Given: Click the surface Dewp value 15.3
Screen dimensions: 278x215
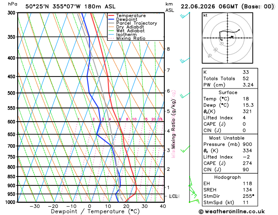Looking at the screenshot, I should click(248, 105).
